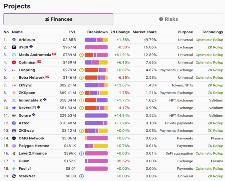This screenshot has height=181, width=225.
Task: Click the ZKSwap logo icon
Action: pos(14,131)
